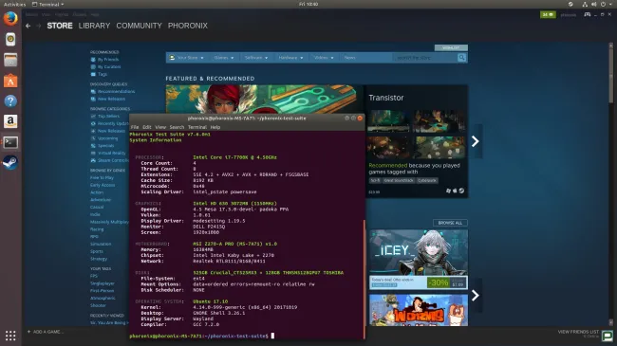Click the By Friends sidebar icon
Image resolution: width=617 pixels, height=346 pixels.
point(93,60)
